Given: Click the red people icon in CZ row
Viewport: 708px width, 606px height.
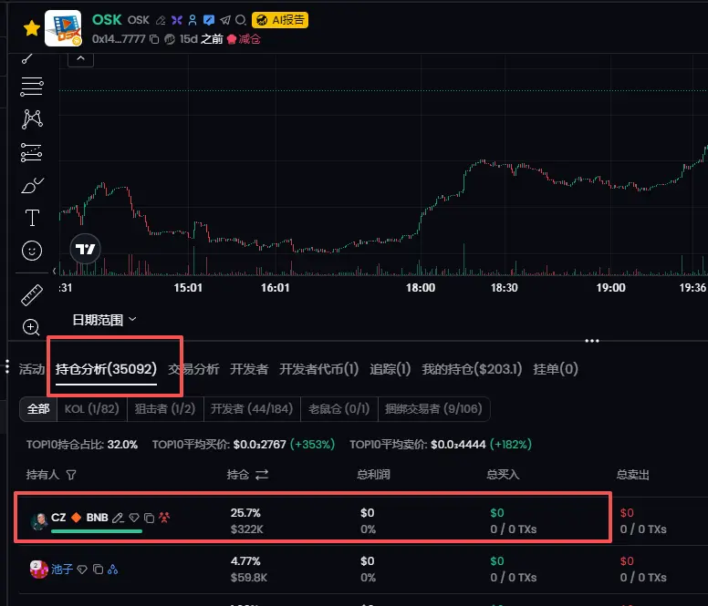Looking at the screenshot, I should point(164,518).
